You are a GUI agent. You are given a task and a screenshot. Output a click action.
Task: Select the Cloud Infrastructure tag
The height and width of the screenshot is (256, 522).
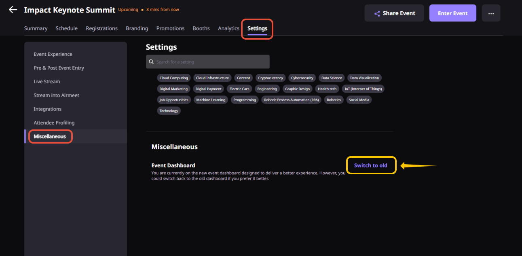[212, 78]
